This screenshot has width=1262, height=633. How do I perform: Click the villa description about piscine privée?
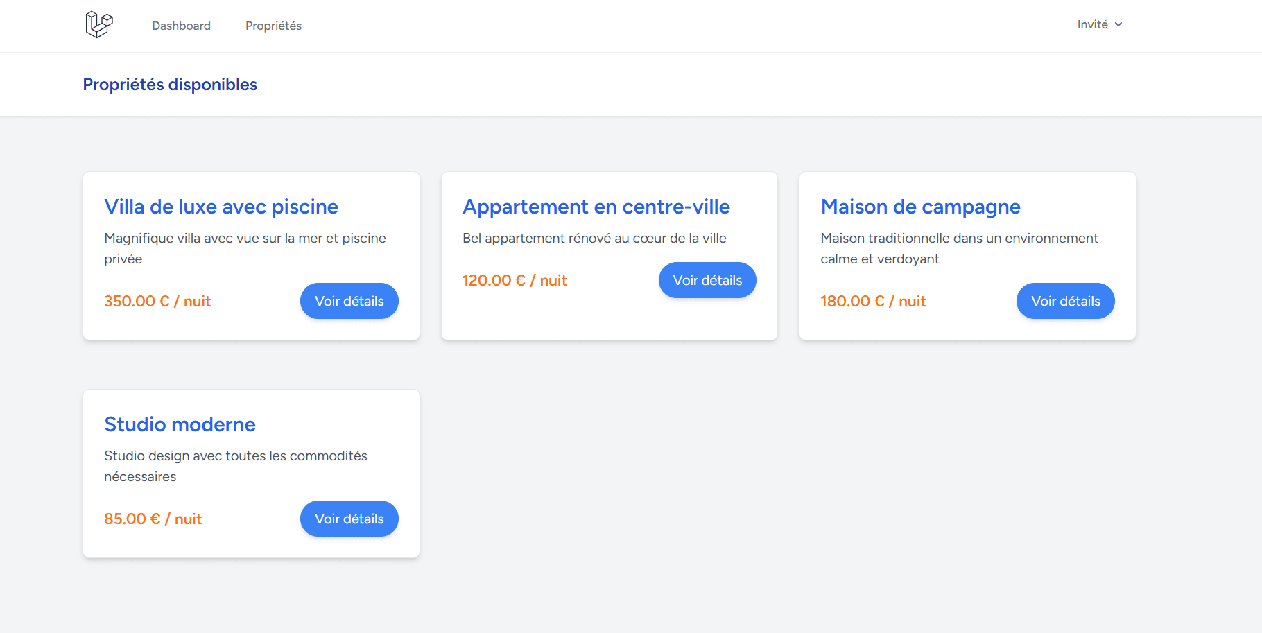point(245,248)
